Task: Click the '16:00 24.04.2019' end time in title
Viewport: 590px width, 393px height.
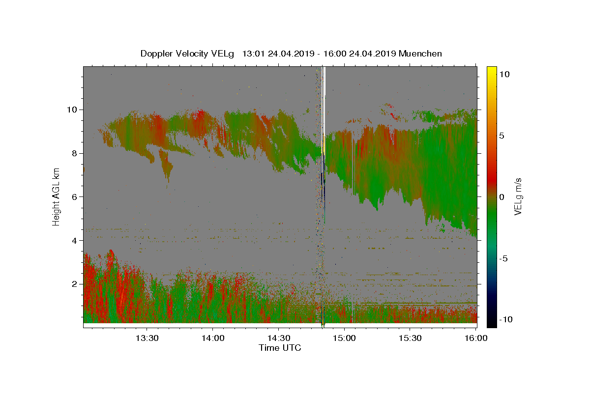Action: coord(358,54)
